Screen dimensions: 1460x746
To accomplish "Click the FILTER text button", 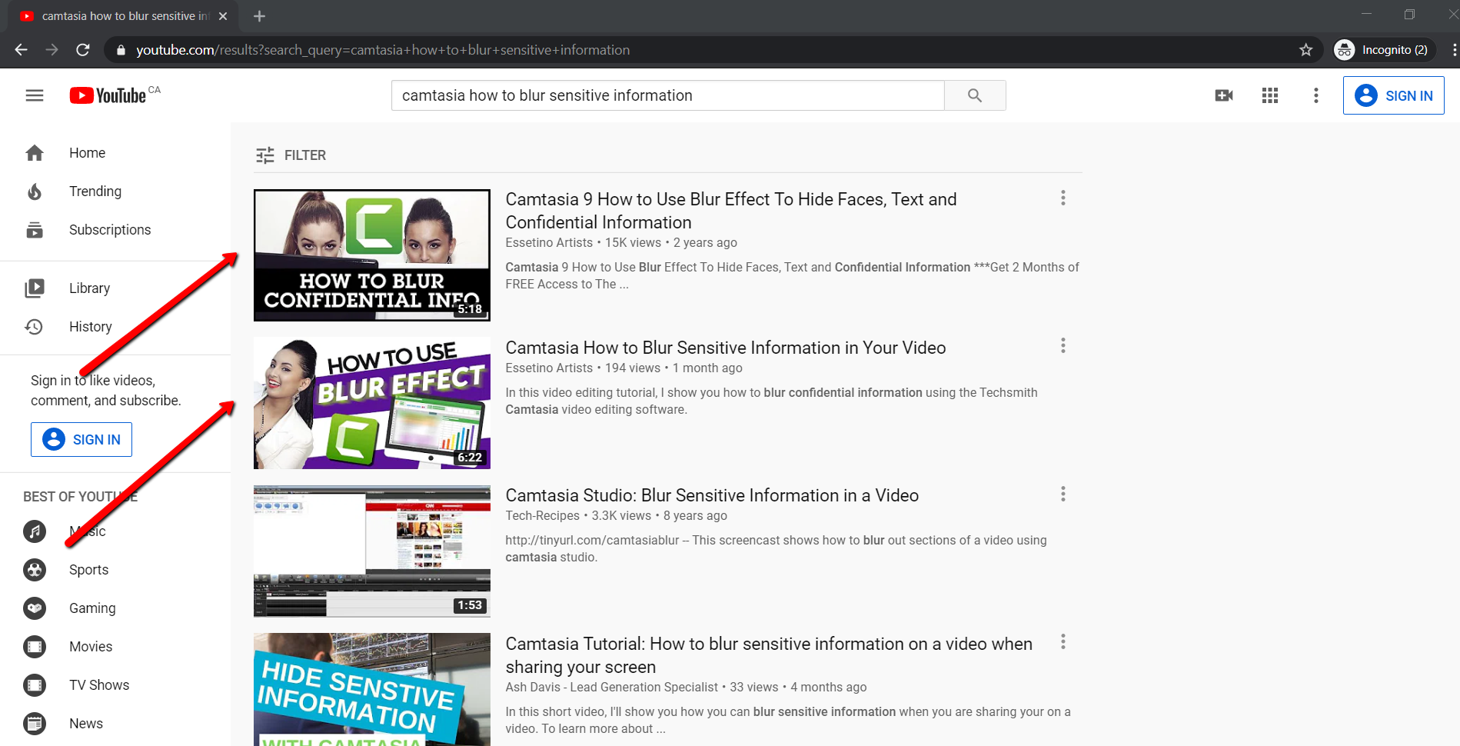I will (305, 155).
